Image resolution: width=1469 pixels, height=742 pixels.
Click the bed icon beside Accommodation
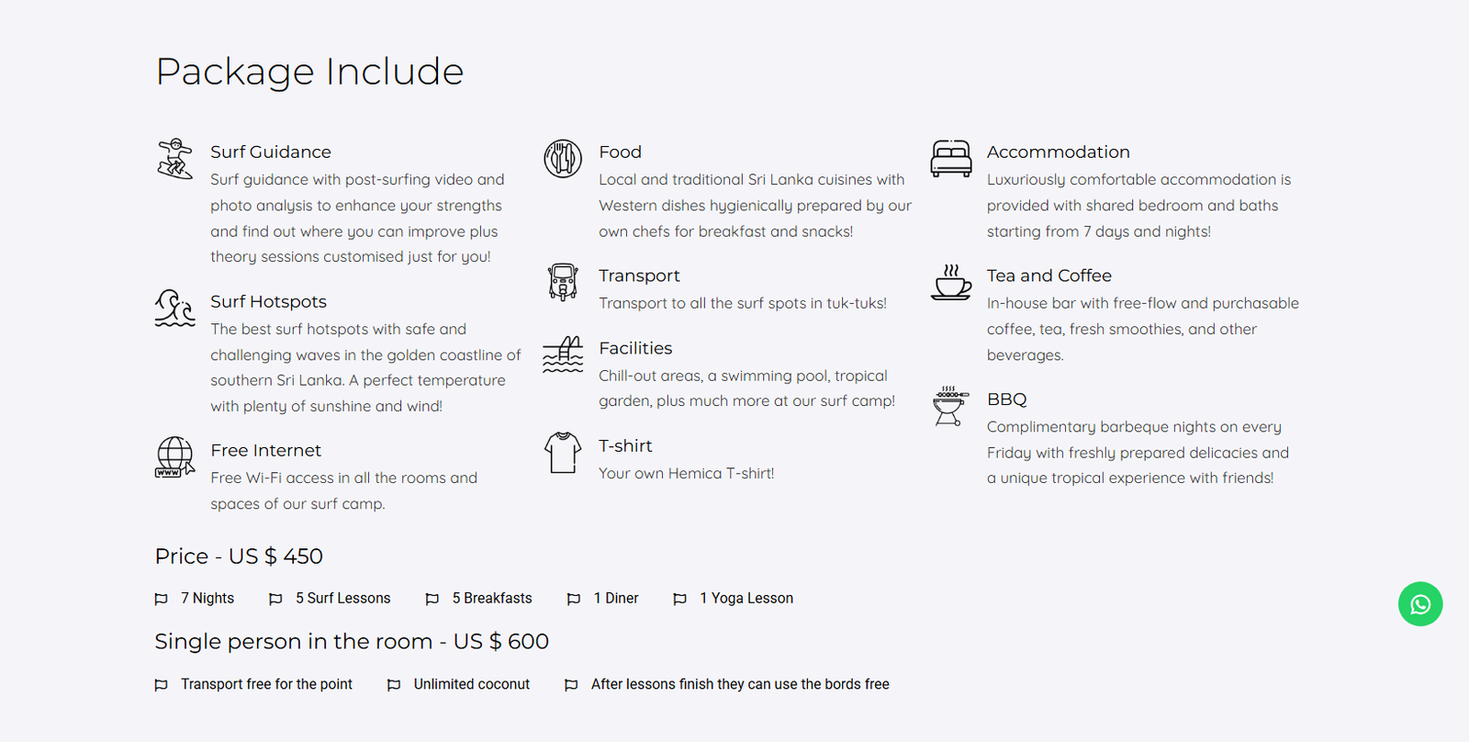click(x=951, y=159)
